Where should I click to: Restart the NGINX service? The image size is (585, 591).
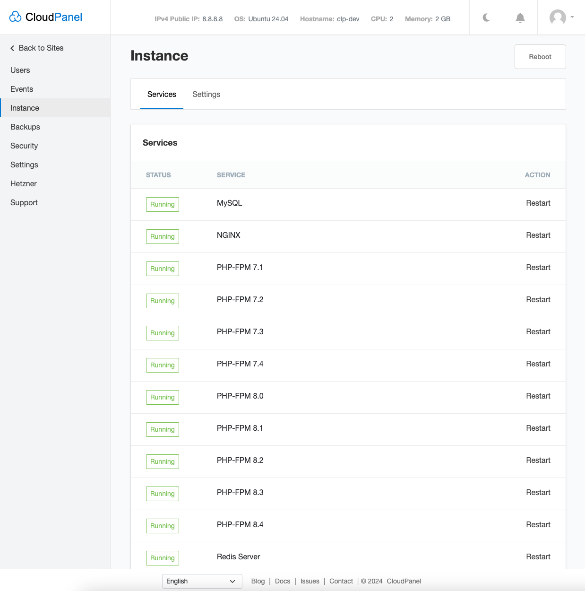point(538,235)
